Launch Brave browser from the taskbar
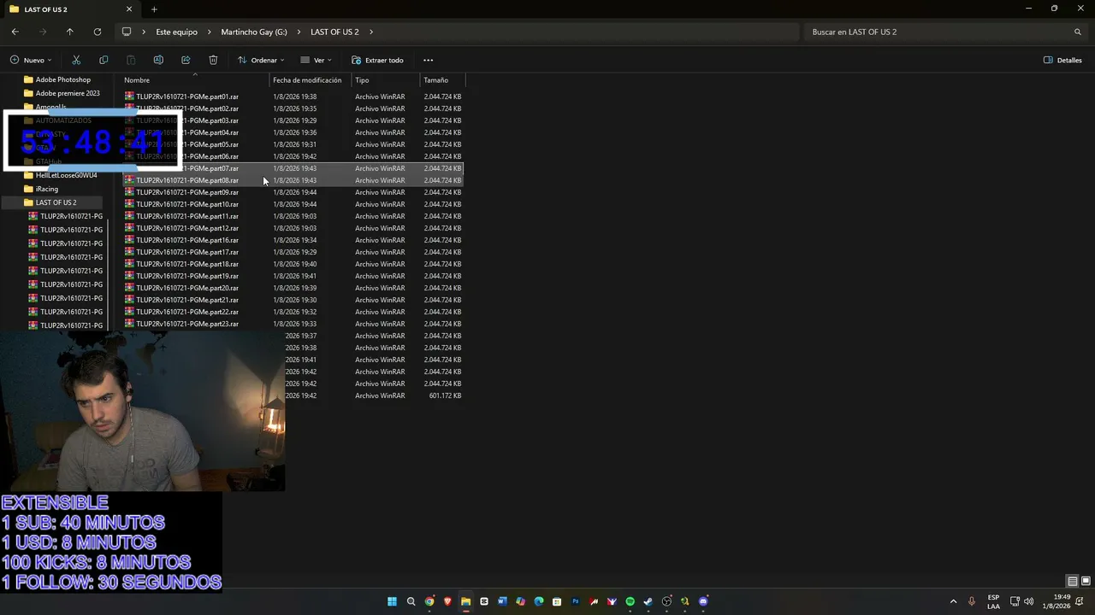This screenshot has width=1095, height=615. point(447,601)
